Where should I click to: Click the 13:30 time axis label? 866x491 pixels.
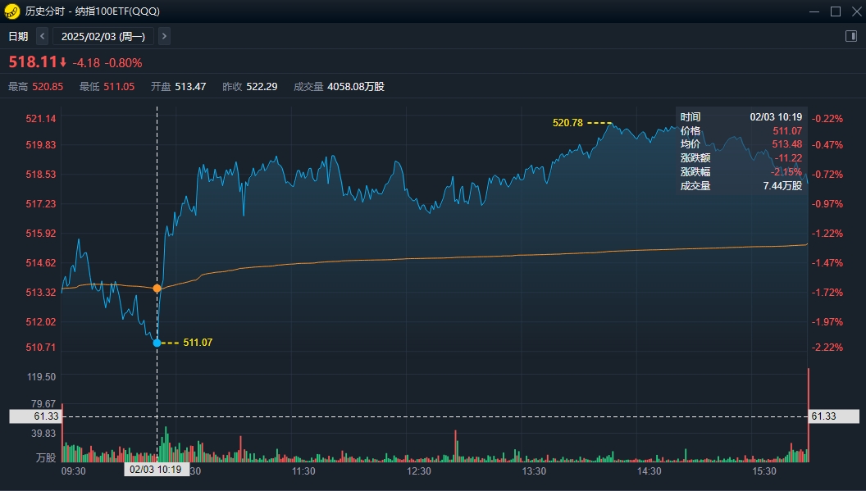tap(534, 471)
